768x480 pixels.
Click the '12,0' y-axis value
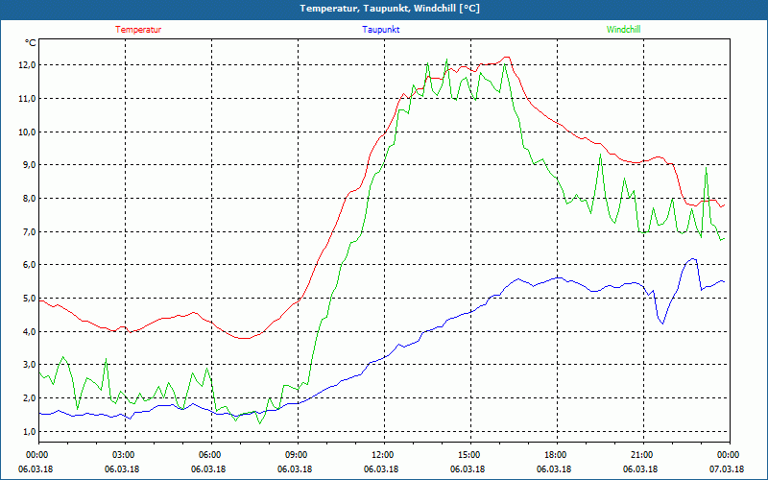27,65
